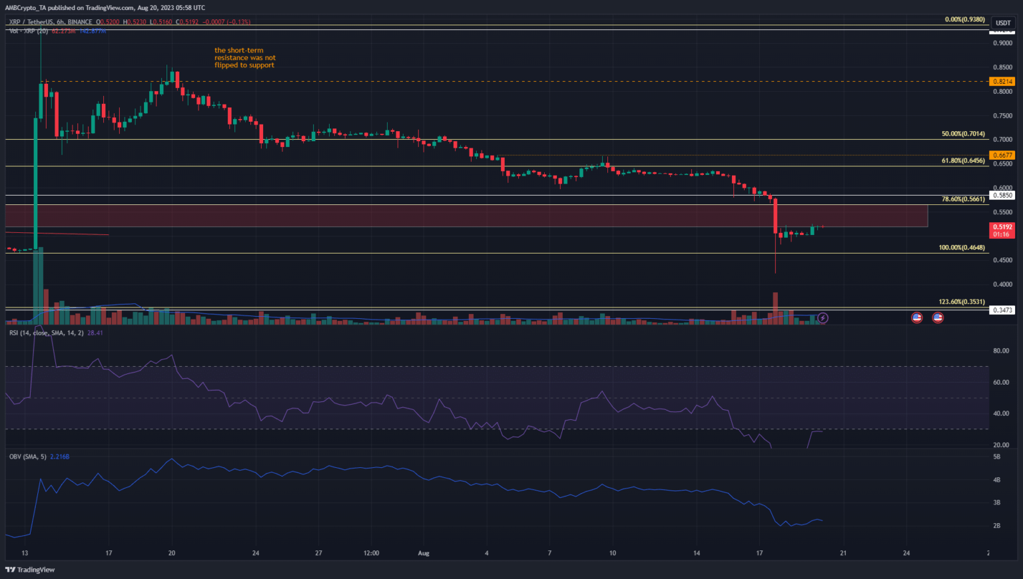Image resolution: width=1023 pixels, height=579 pixels.
Task: Select the XRP / TetherUS symbol title
Action: [32, 22]
